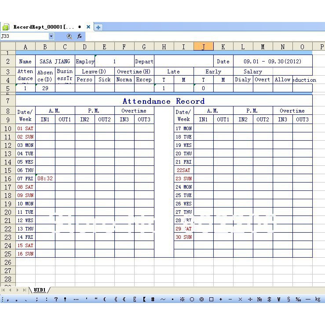The image size is (325, 325).
Task: Select the cell containing 08:32
Action: tap(45, 179)
